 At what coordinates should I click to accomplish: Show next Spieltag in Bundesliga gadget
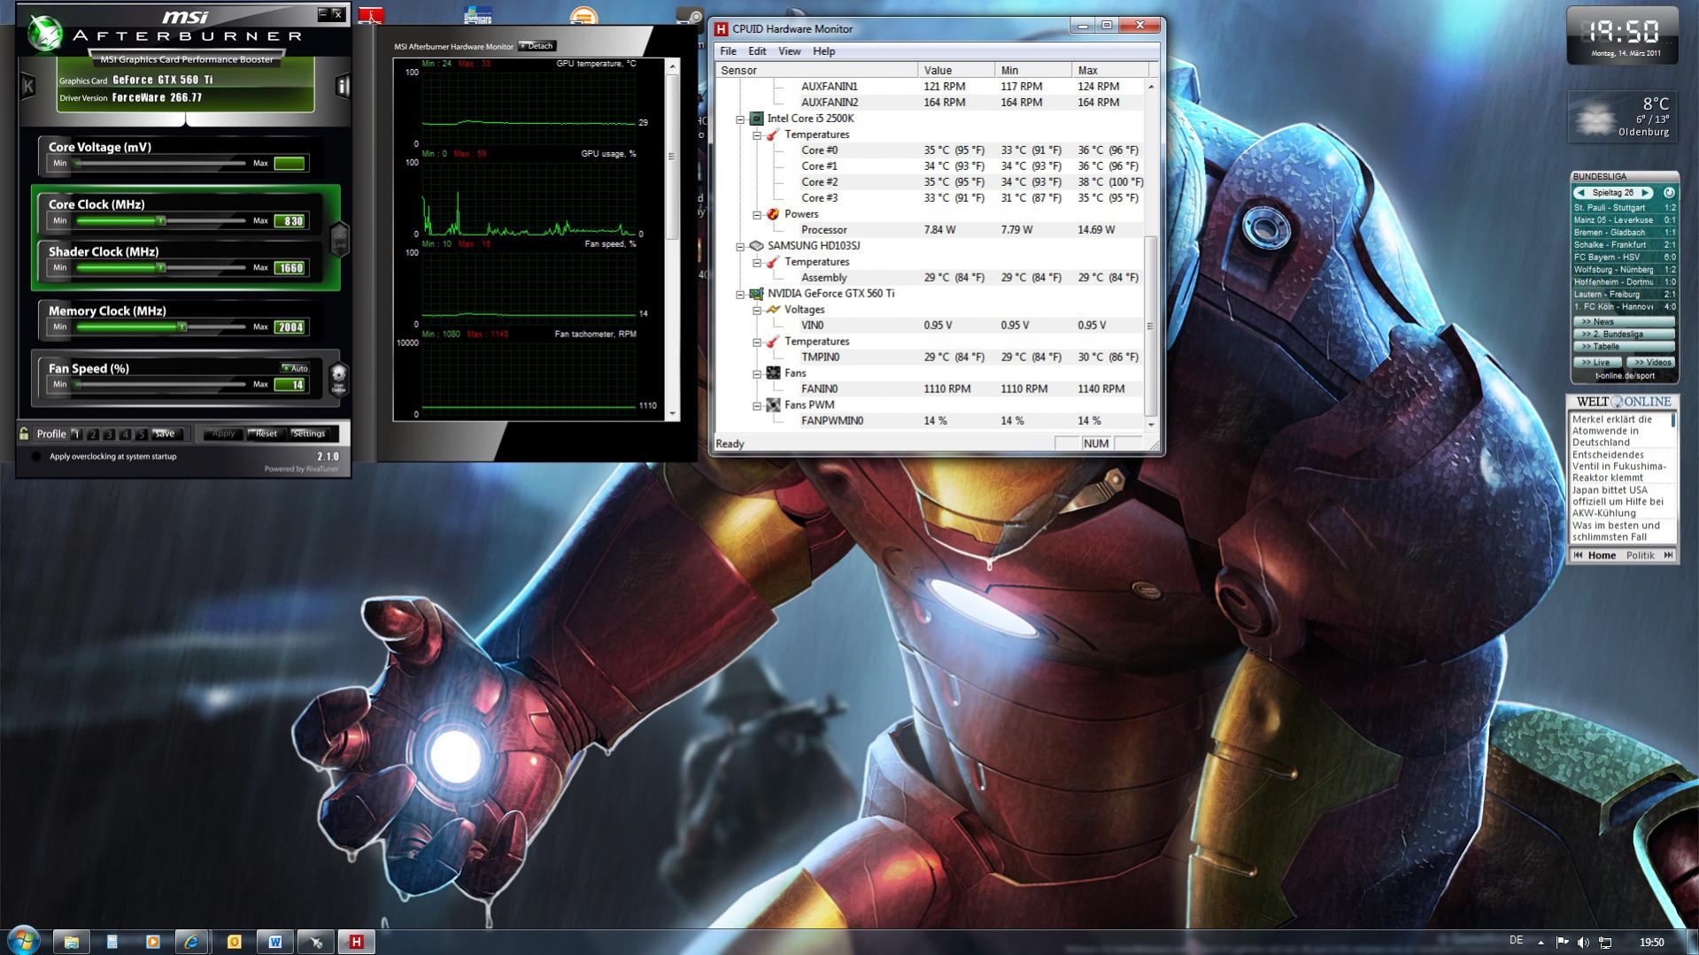(x=1645, y=193)
